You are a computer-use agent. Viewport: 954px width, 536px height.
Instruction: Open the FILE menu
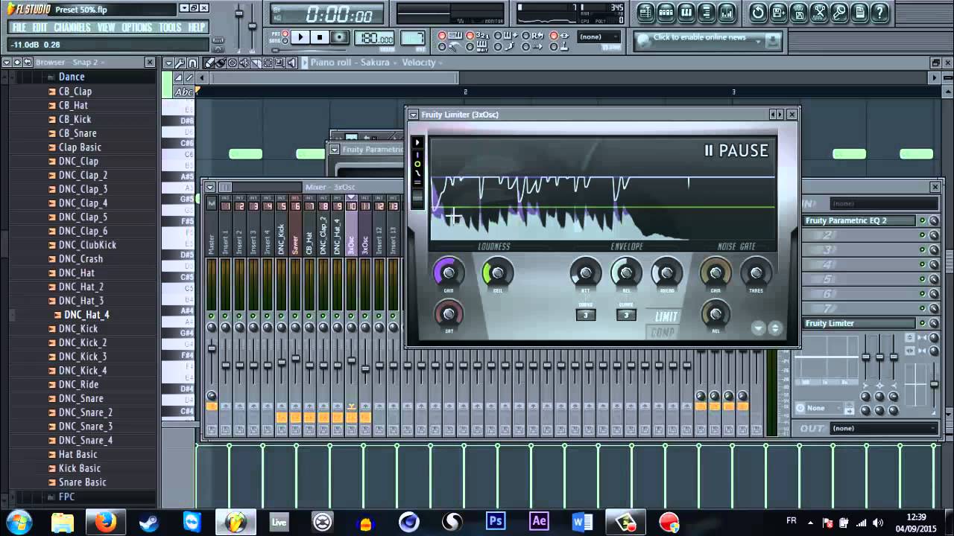coord(19,28)
